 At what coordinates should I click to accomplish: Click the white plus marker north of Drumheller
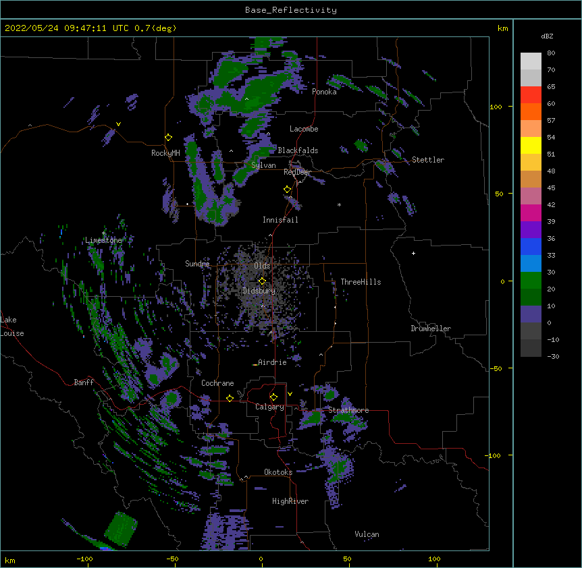tap(413, 253)
